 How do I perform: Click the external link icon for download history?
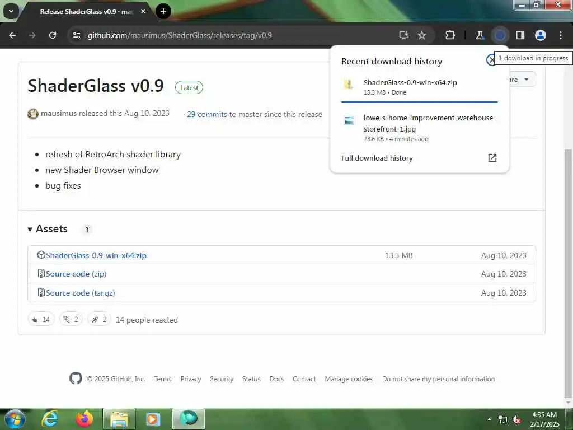click(492, 158)
